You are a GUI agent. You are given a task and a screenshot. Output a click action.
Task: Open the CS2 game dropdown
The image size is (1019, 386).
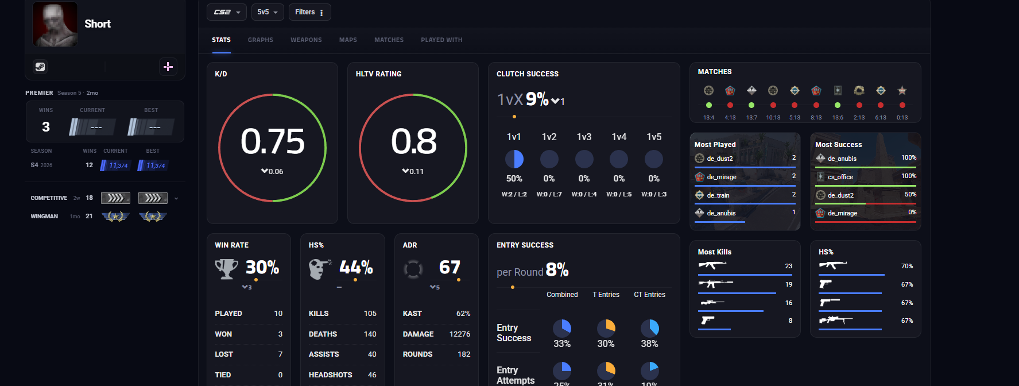pos(227,12)
